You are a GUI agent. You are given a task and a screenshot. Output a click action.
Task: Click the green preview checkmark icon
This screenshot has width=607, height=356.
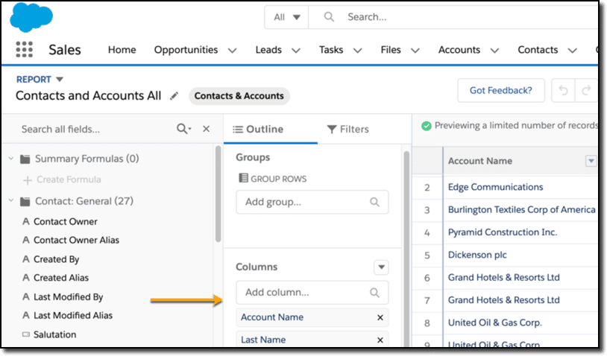(x=427, y=126)
